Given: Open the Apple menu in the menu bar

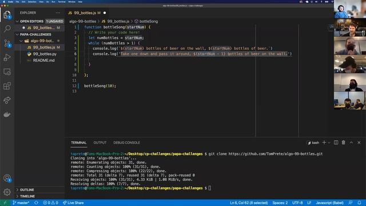Looking at the screenshot, I should coord(4,2).
